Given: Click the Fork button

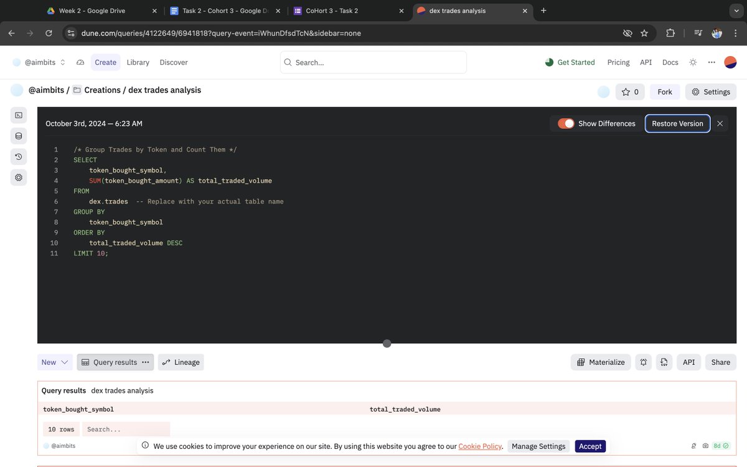Looking at the screenshot, I should tap(665, 92).
